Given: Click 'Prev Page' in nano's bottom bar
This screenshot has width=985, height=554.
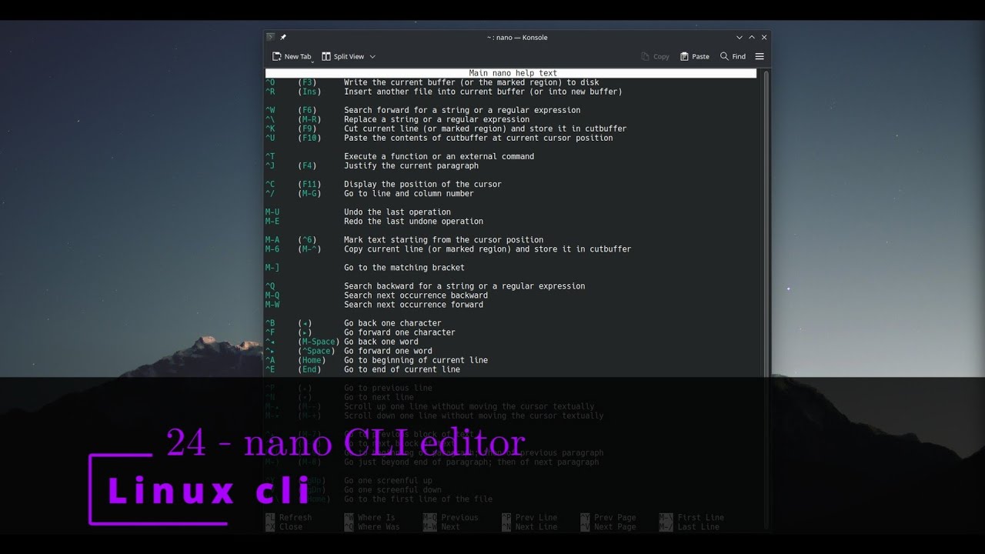Looking at the screenshot, I should tap(615, 518).
